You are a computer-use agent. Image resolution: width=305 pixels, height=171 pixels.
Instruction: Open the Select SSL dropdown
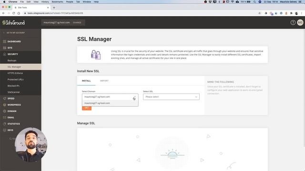(171, 97)
